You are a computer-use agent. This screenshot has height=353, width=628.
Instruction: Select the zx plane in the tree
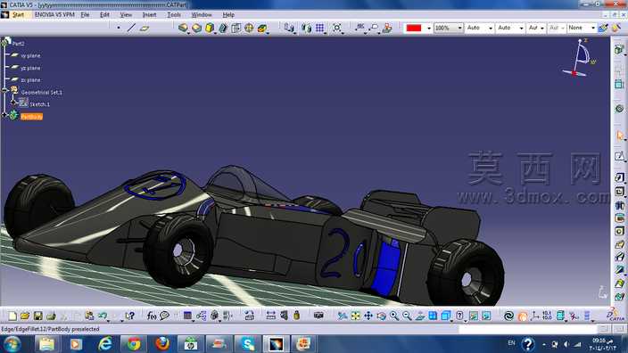click(30, 80)
